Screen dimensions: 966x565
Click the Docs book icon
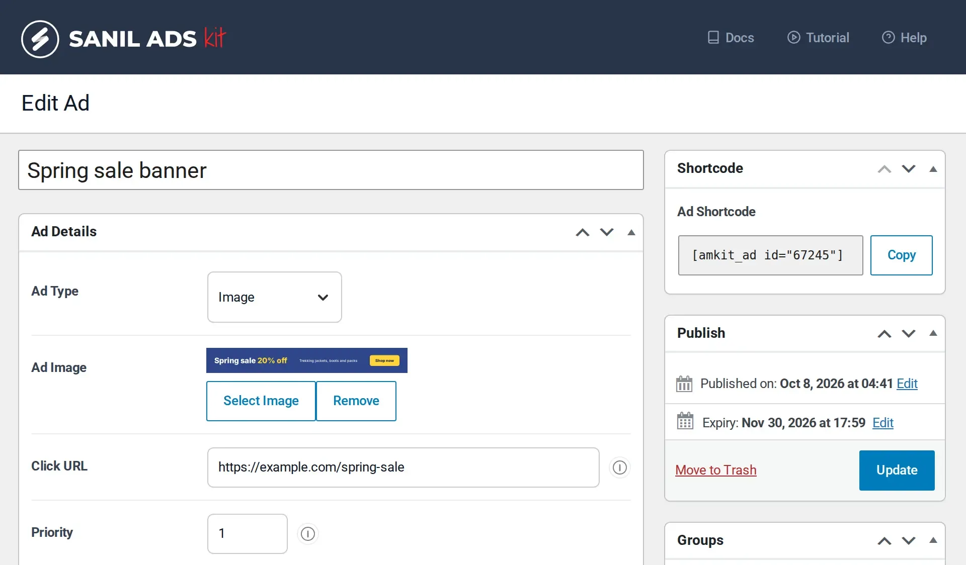[x=713, y=38]
